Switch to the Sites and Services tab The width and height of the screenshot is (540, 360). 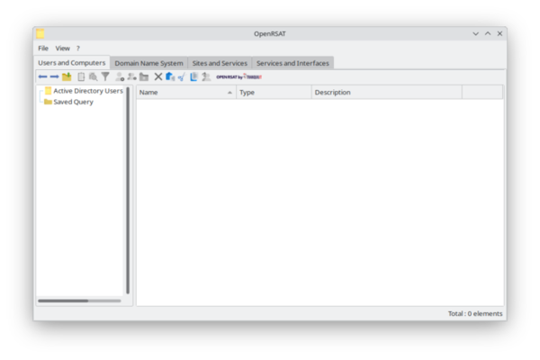click(220, 63)
